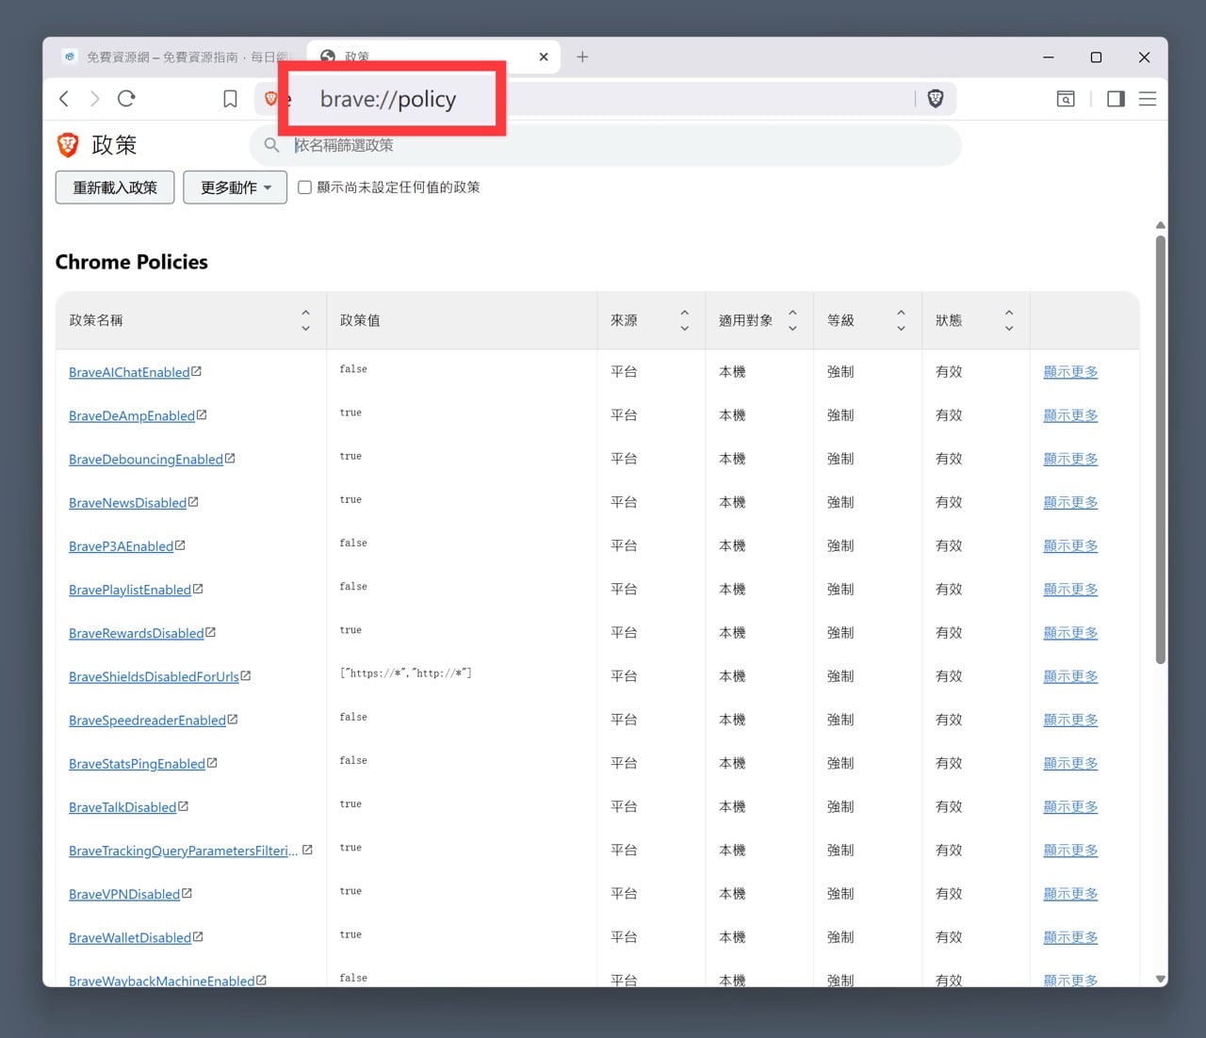Sort table by 等級 column
The image size is (1206, 1038).
pyautogui.click(x=901, y=320)
